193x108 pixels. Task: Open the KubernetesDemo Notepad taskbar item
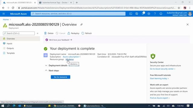click(94, 106)
